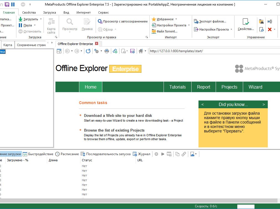
Task: Open Projects on the start page
Action: [229, 87]
